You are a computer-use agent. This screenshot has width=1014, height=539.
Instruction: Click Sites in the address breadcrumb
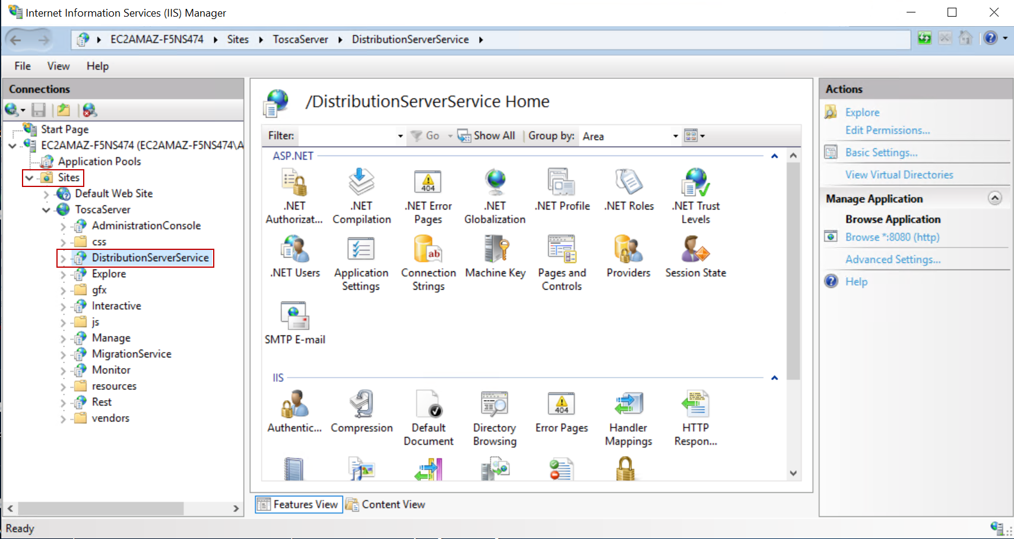coord(237,39)
